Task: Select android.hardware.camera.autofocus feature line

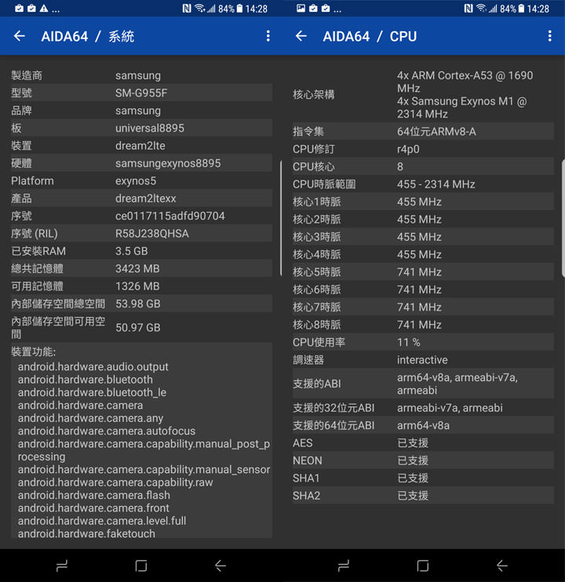Action: (x=107, y=431)
